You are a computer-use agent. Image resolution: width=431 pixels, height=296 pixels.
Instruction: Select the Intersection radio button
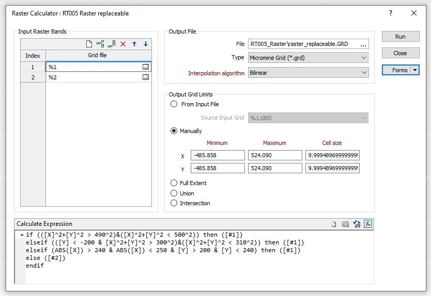[174, 203]
